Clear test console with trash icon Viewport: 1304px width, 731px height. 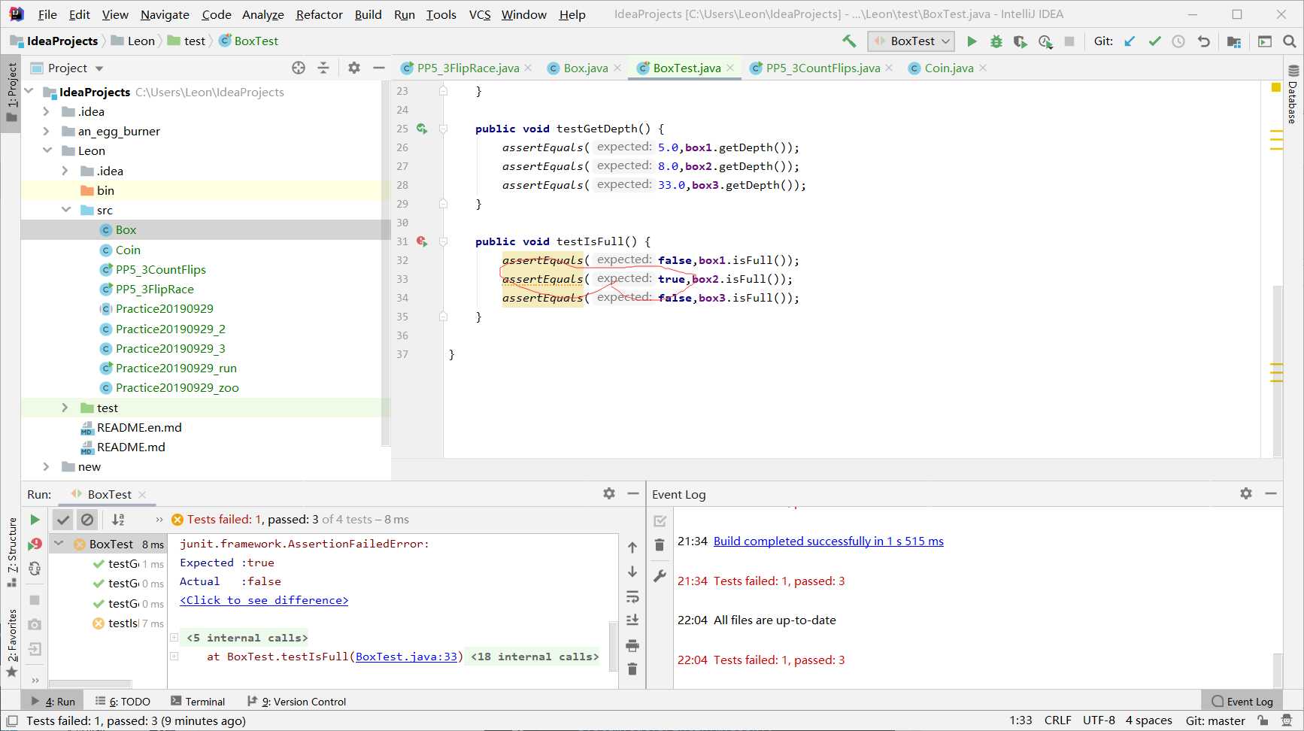(632, 669)
